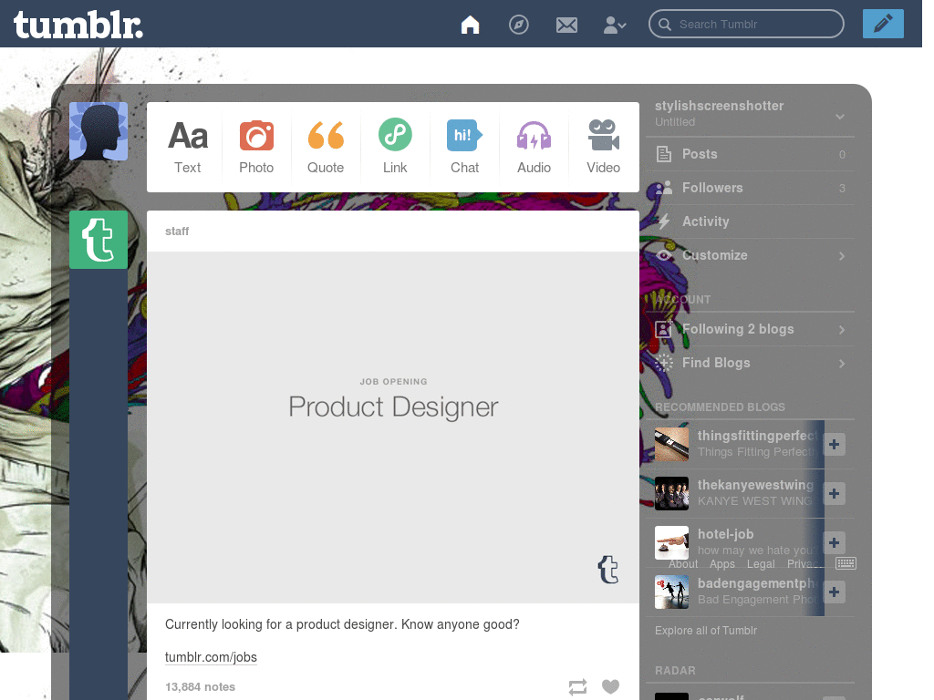Open the Explore compass icon

click(x=518, y=25)
